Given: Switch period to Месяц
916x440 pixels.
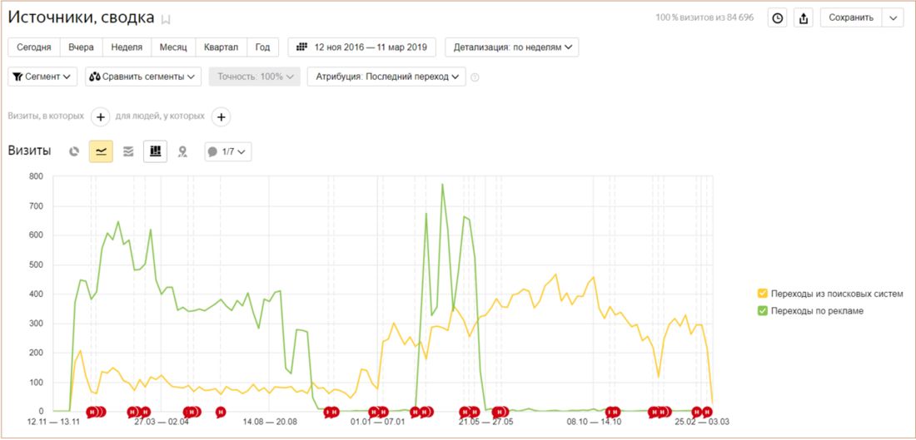Looking at the screenshot, I should coord(173,47).
